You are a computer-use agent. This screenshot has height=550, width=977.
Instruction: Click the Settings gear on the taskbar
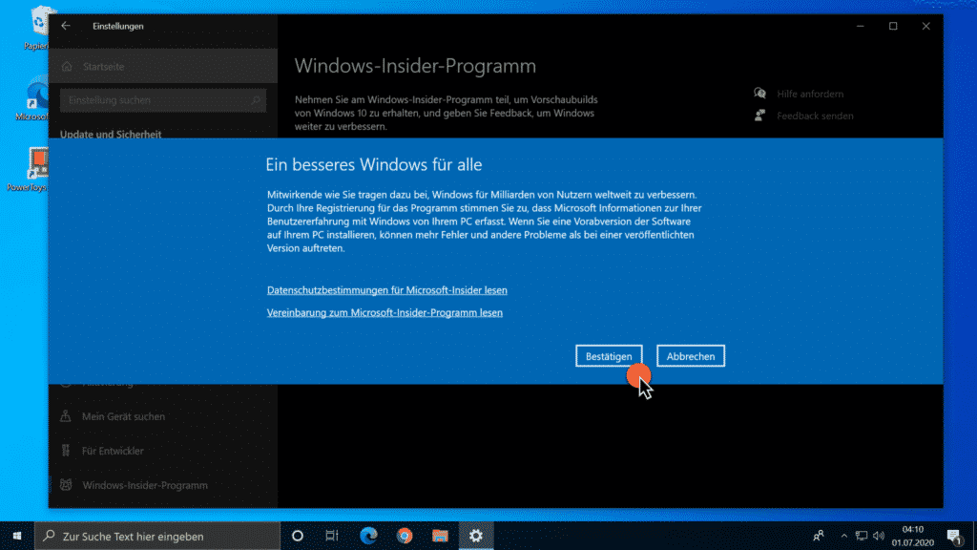pyautogui.click(x=476, y=536)
